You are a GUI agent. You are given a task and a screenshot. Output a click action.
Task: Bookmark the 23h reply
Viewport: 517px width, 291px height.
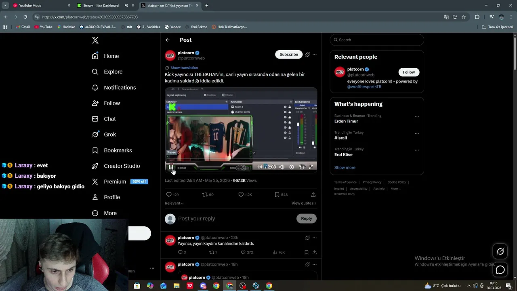307,252
